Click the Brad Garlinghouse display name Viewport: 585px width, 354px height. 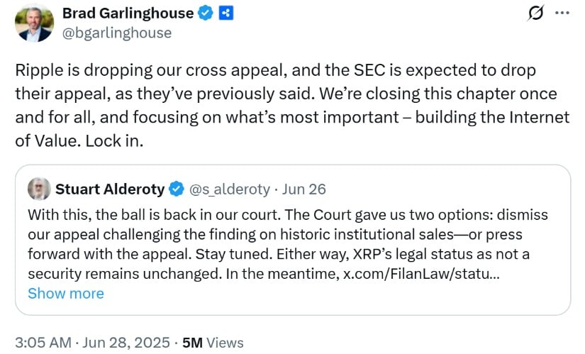point(128,13)
